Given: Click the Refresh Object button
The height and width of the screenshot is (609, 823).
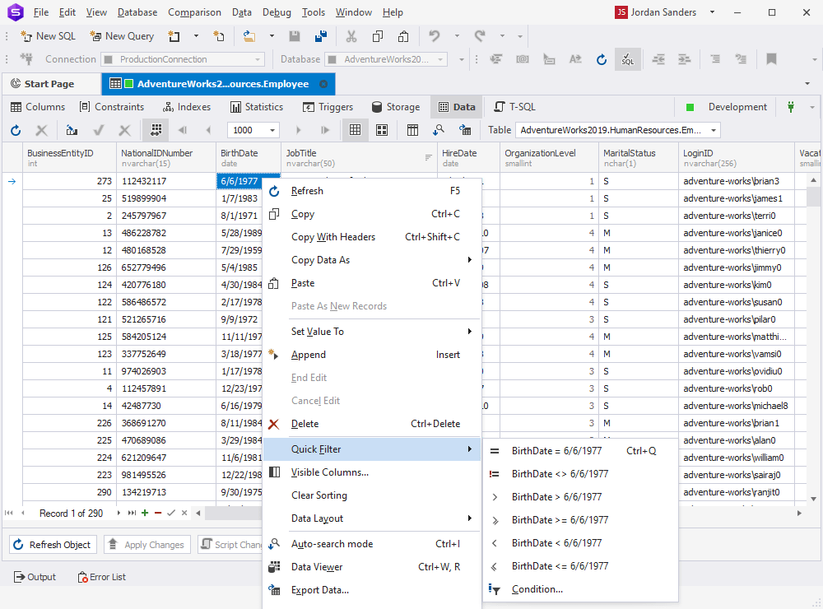Looking at the screenshot, I should pyautogui.click(x=52, y=544).
